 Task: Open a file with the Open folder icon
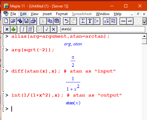(x=13, y=21)
